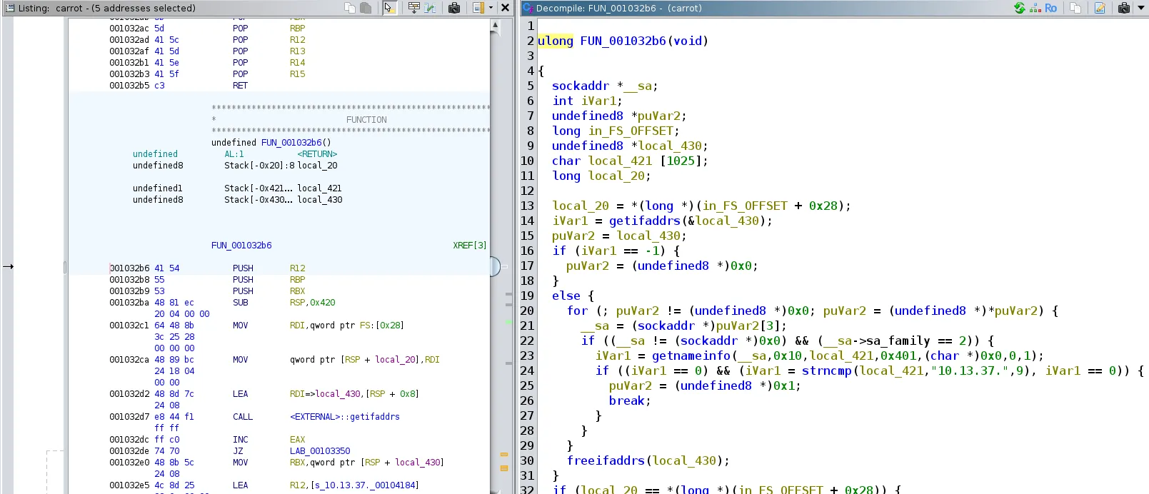Click the scroll up arrow in Listing scrollbar
This screenshot has height=494, width=1149.
point(495,25)
